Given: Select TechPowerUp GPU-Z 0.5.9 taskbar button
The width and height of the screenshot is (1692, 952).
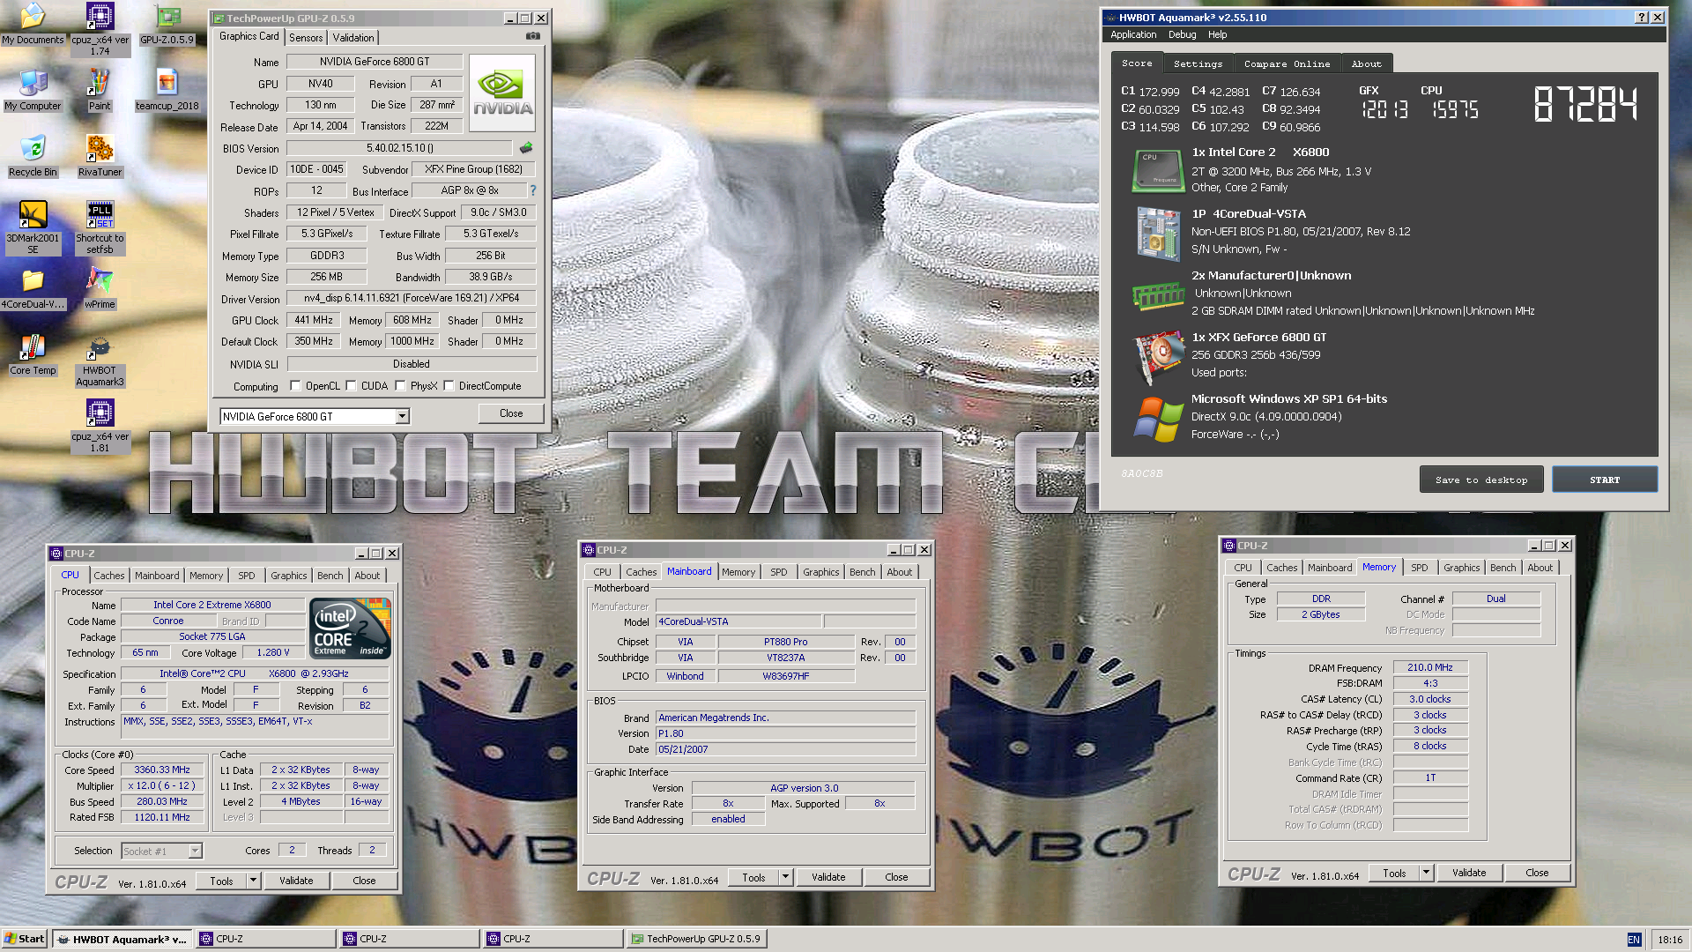Looking at the screenshot, I should (696, 939).
